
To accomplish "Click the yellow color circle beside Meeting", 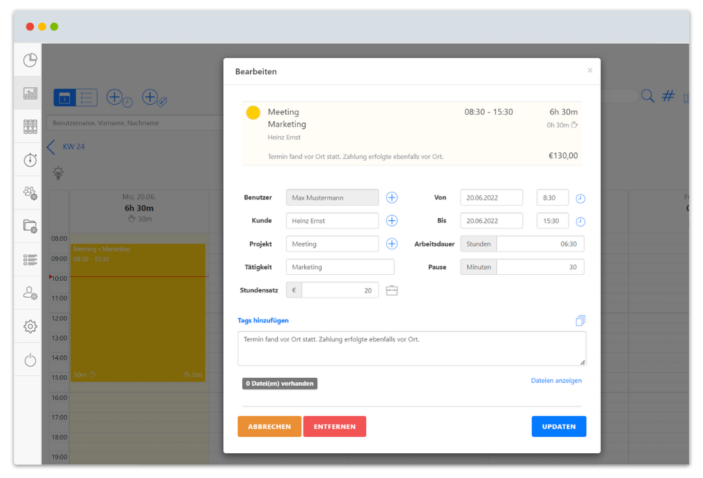I will pyautogui.click(x=253, y=113).
